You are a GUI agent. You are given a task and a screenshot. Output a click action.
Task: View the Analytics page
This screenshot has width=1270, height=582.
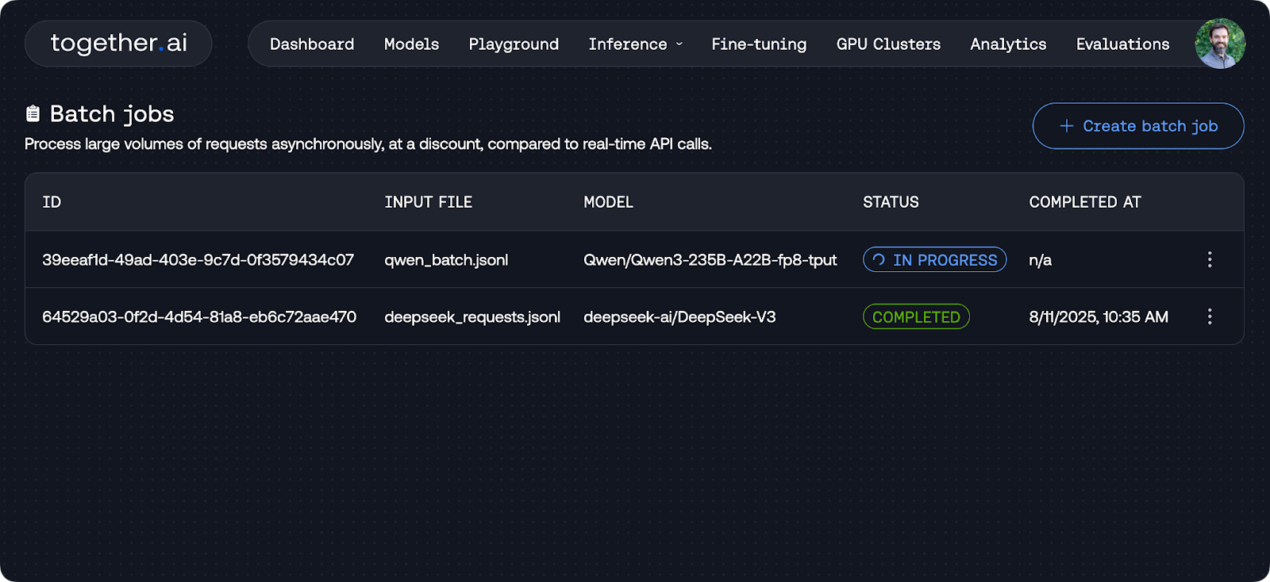click(1008, 44)
